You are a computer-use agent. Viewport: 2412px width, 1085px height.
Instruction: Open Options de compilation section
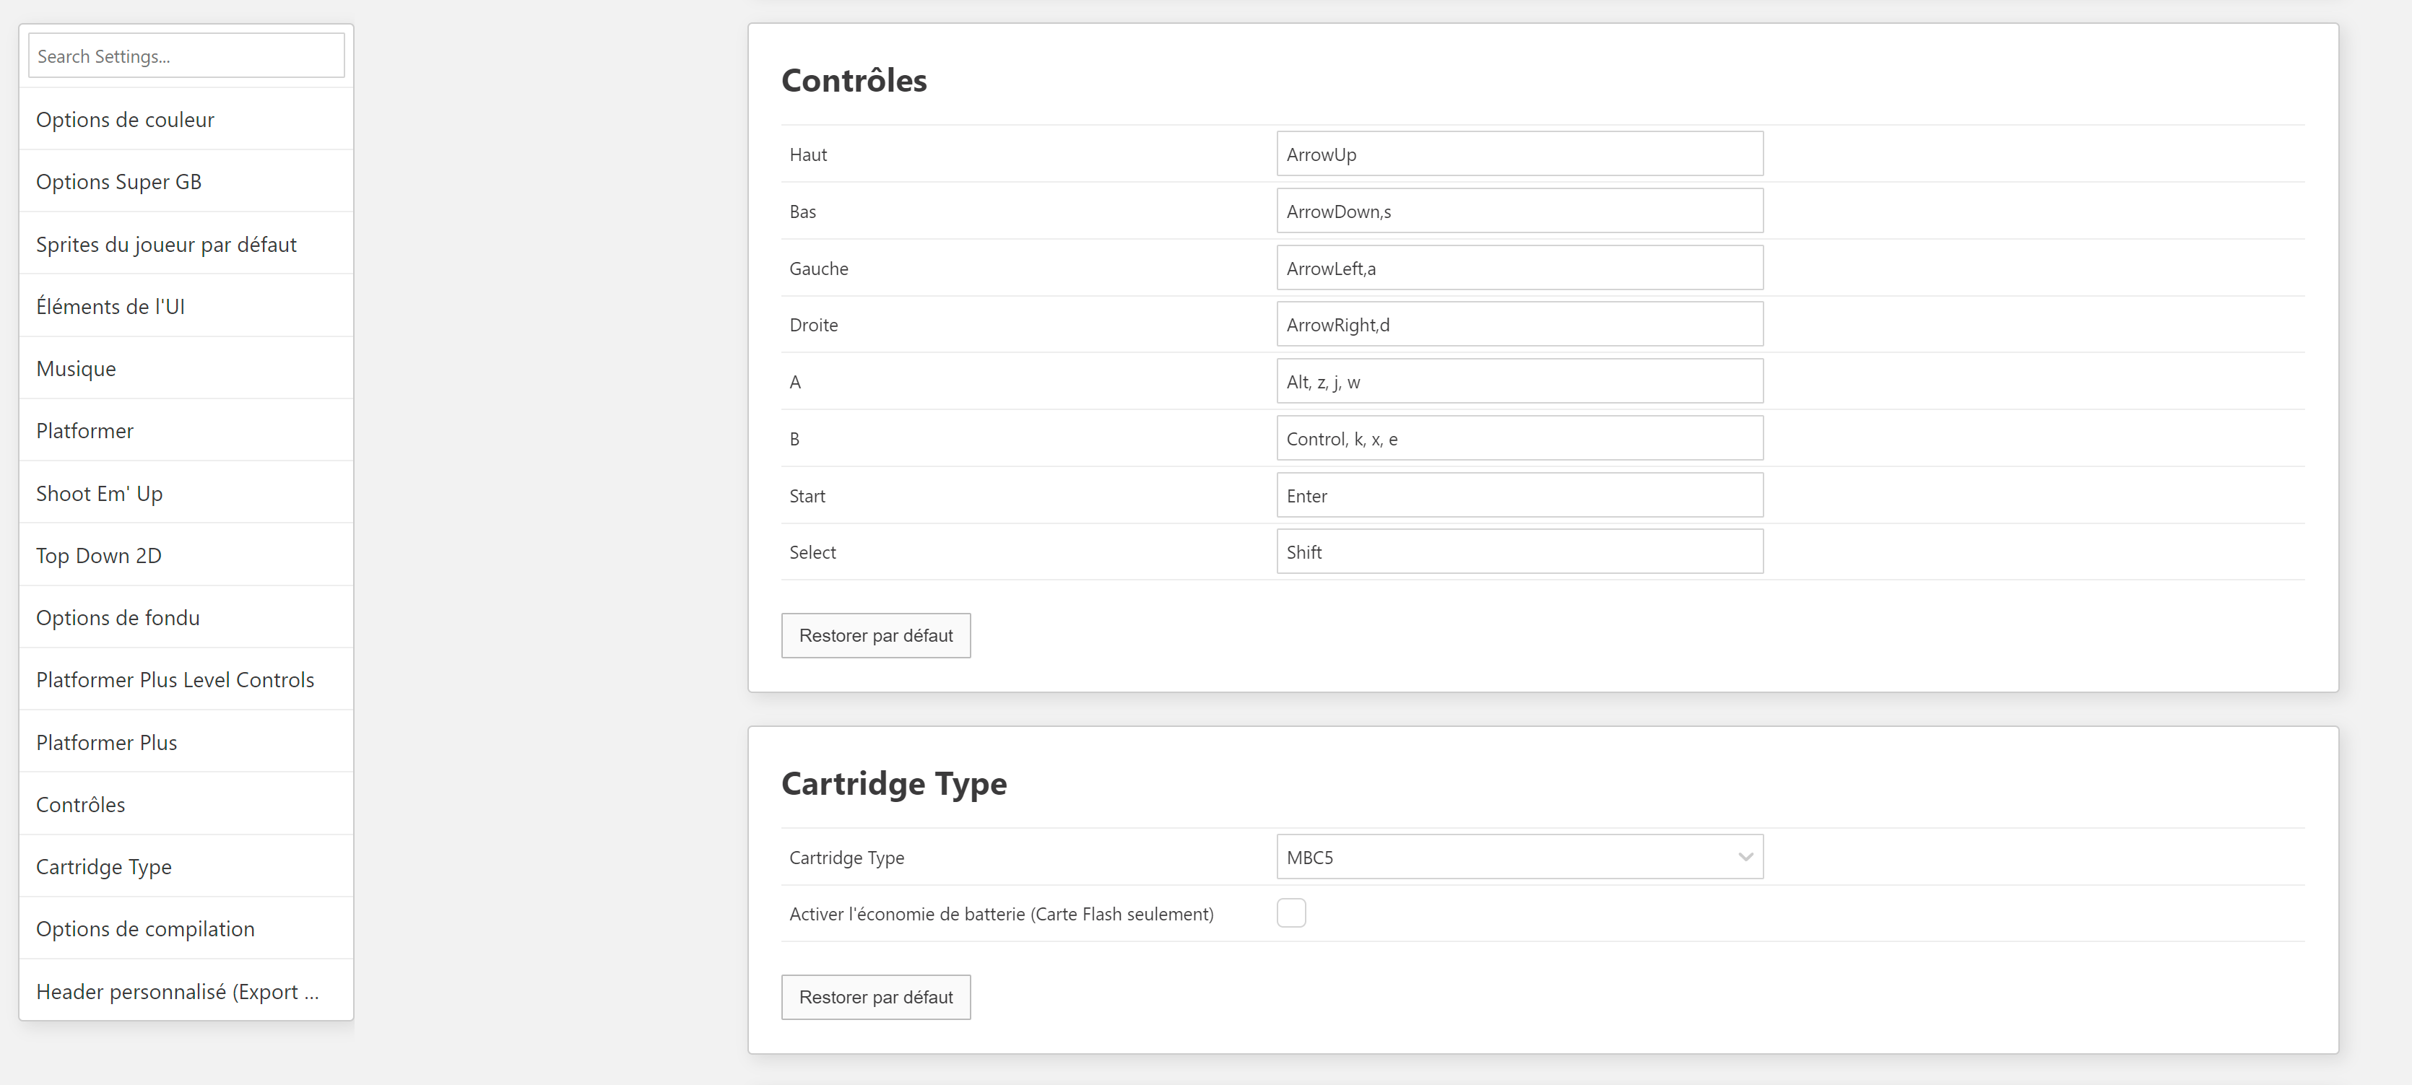click(x=145, y=928)
